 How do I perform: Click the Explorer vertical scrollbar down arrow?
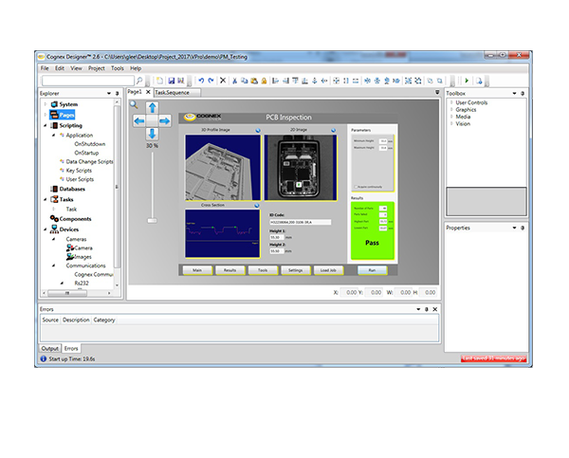coord(117,285)
